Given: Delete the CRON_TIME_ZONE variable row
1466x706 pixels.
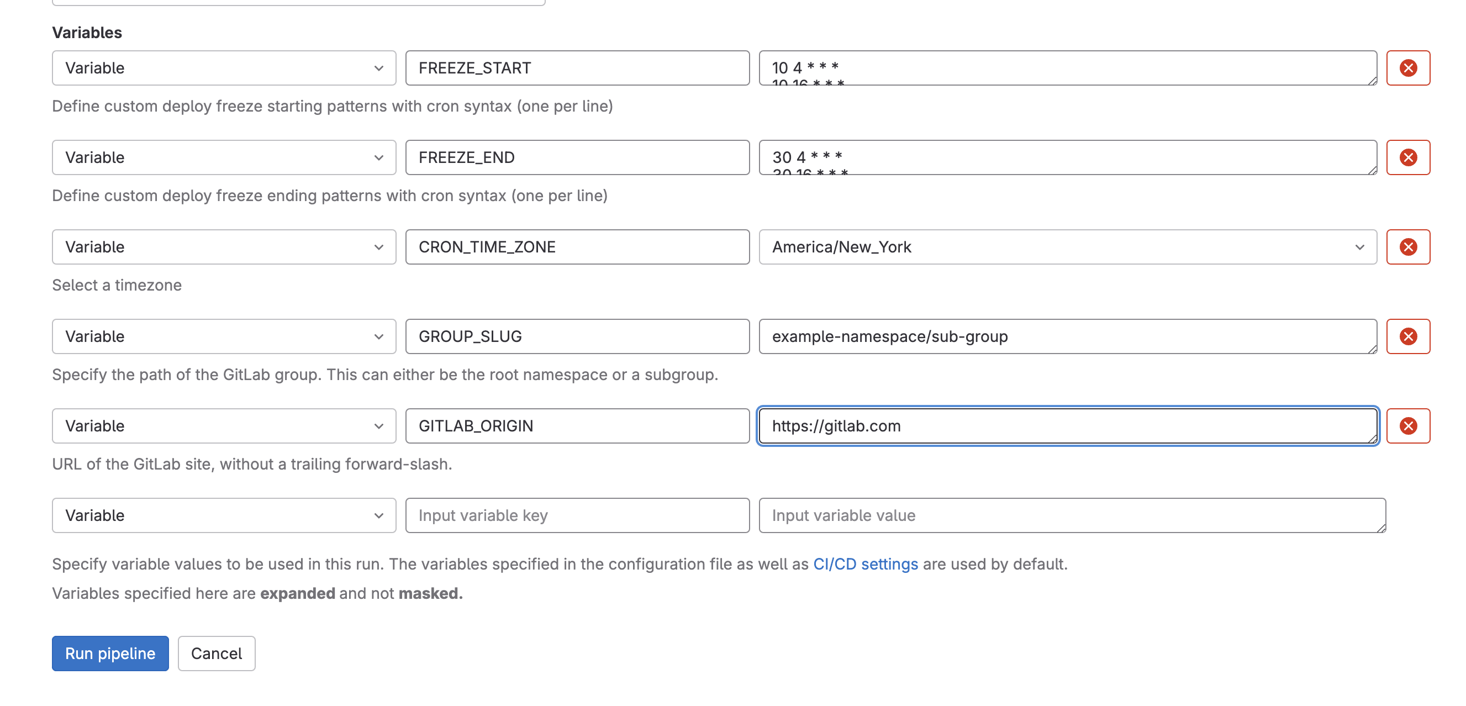Looking at the screenshot, I should pyautogui.click(x=1408, y=246).
